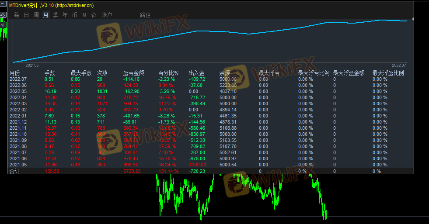Click the √ checkmark button on left edge
Screen dimensions: 429x224
coord(3,25)
